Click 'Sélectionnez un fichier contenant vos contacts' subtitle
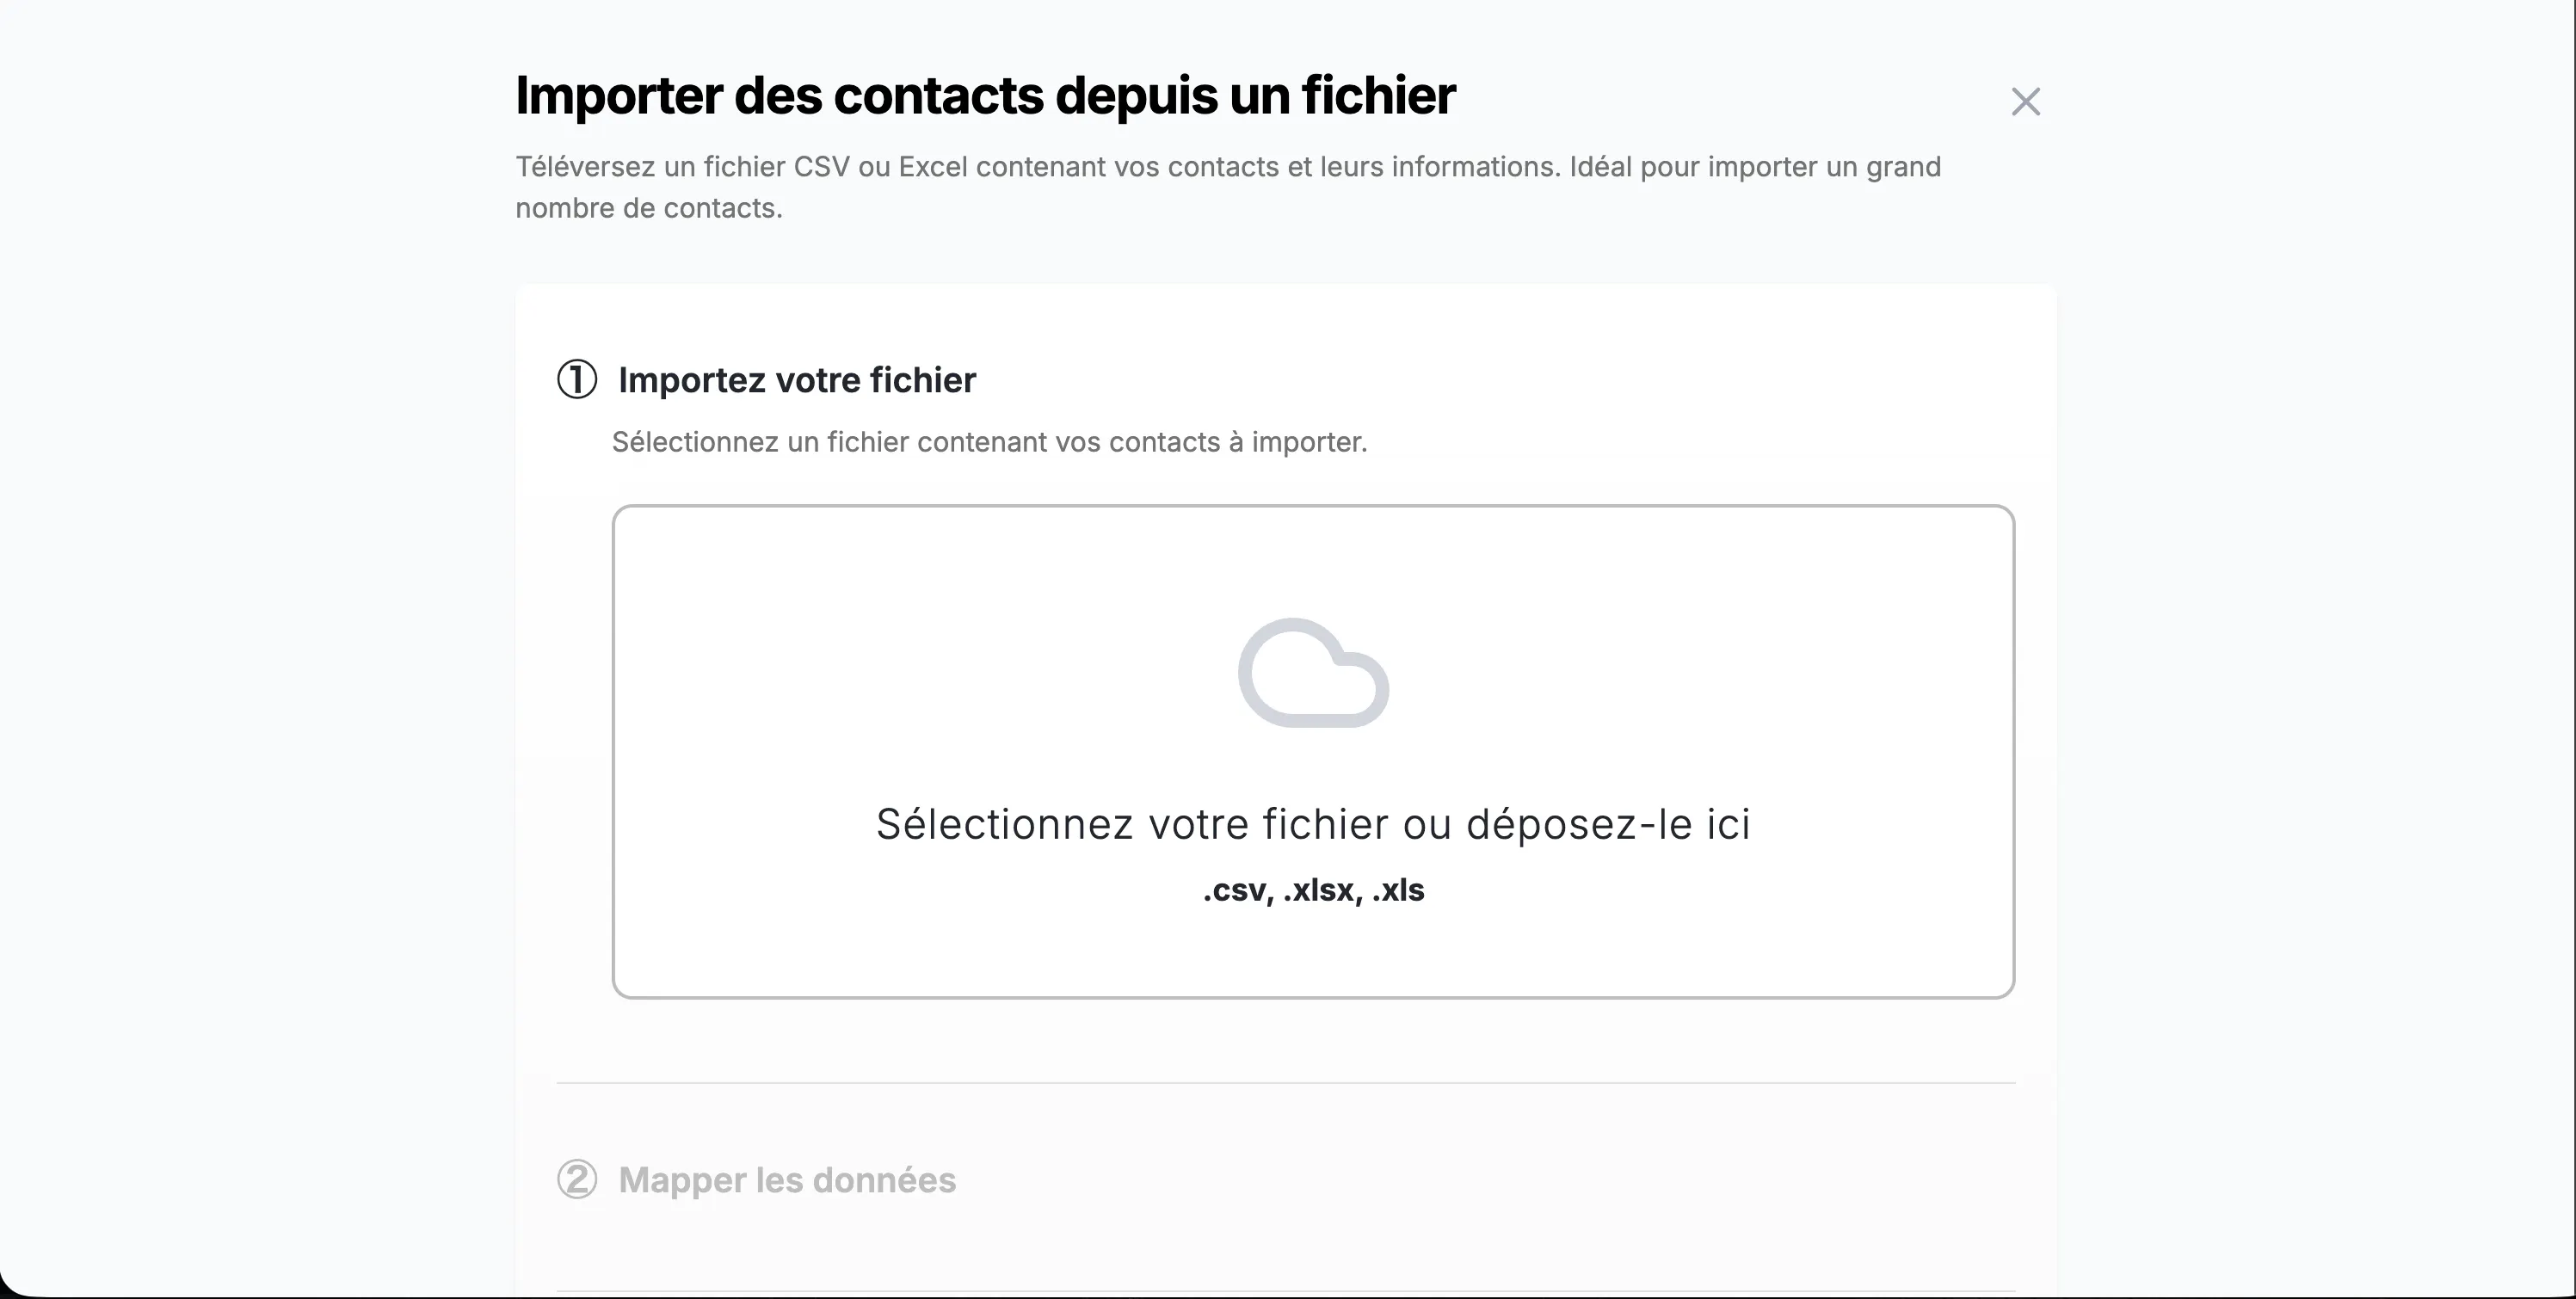The width and height of the screenshot is (2576, 1299). click(989, 442)
